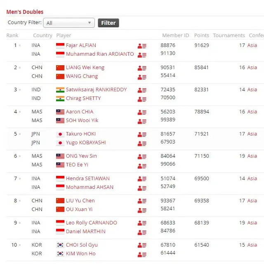Screen dimensions: 264x264
Task: Open profile icon beside Muhammad Rian ARDIANTO
Action: click(x=142, y=55)
